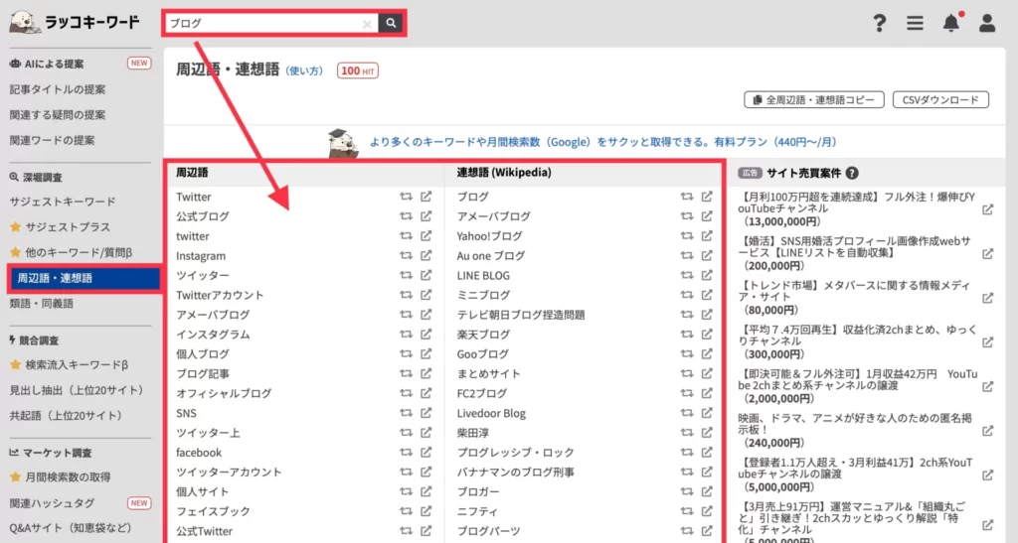Click the search magnifier button
The width and height of the screenshot is (1018, 543).
click(x=391, y=23)
